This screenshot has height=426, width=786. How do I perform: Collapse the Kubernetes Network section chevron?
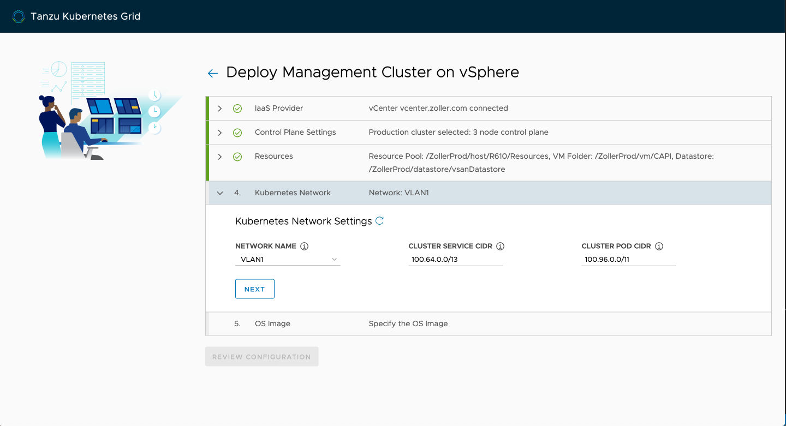[220, 193]
